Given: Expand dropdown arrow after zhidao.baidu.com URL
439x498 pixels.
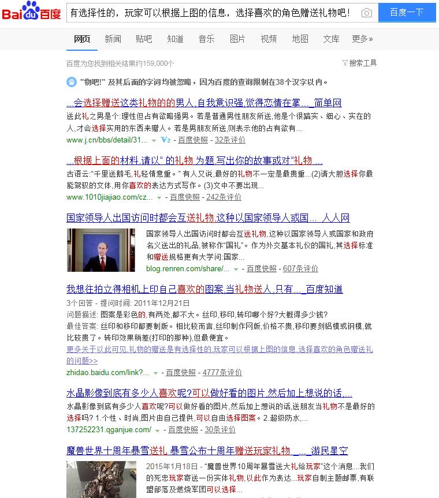Looking at the screenshot, I should point(155,373).
